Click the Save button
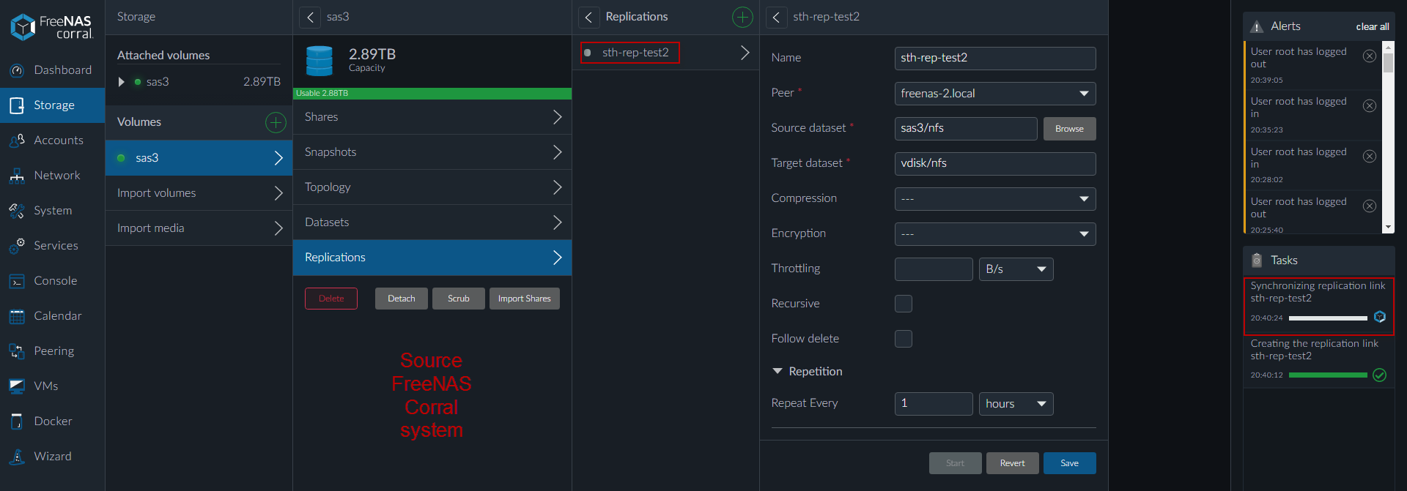 click(x=1069, y=463)
